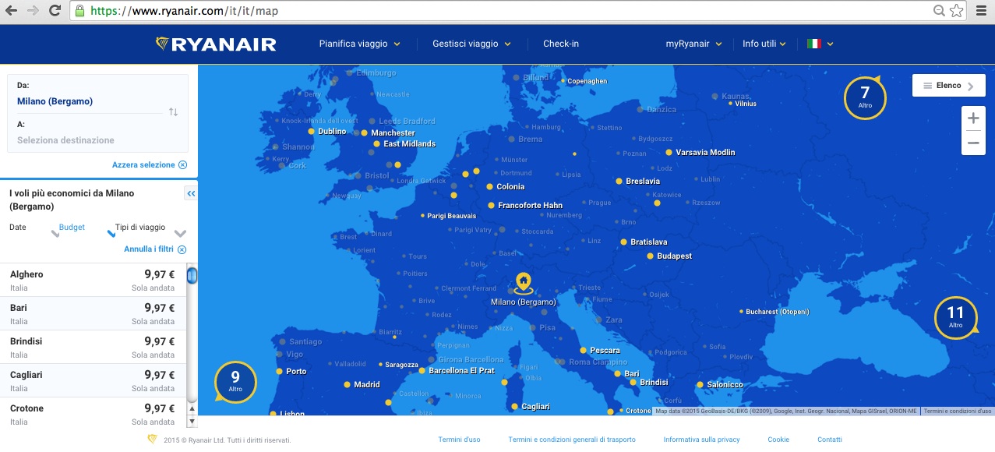Open Termini e condizioni generali di trasporto
This screenshot has height=452, width=995.
pyautogui.click(x=572, y=440)
